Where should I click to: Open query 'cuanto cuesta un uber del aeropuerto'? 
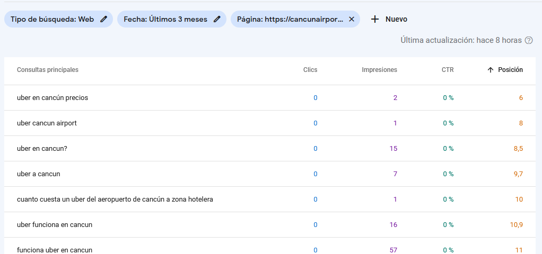coord(115,199)
